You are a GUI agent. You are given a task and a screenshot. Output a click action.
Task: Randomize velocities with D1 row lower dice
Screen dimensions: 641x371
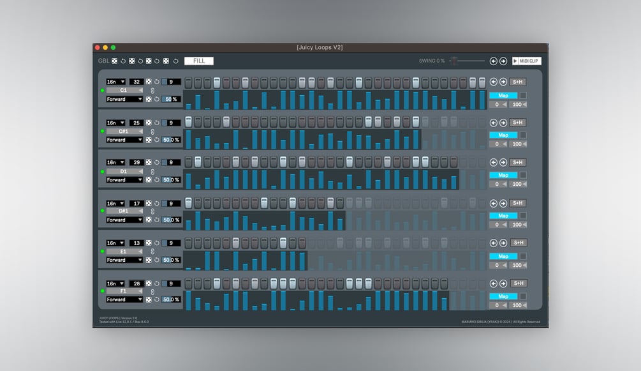tap(149, 180)
